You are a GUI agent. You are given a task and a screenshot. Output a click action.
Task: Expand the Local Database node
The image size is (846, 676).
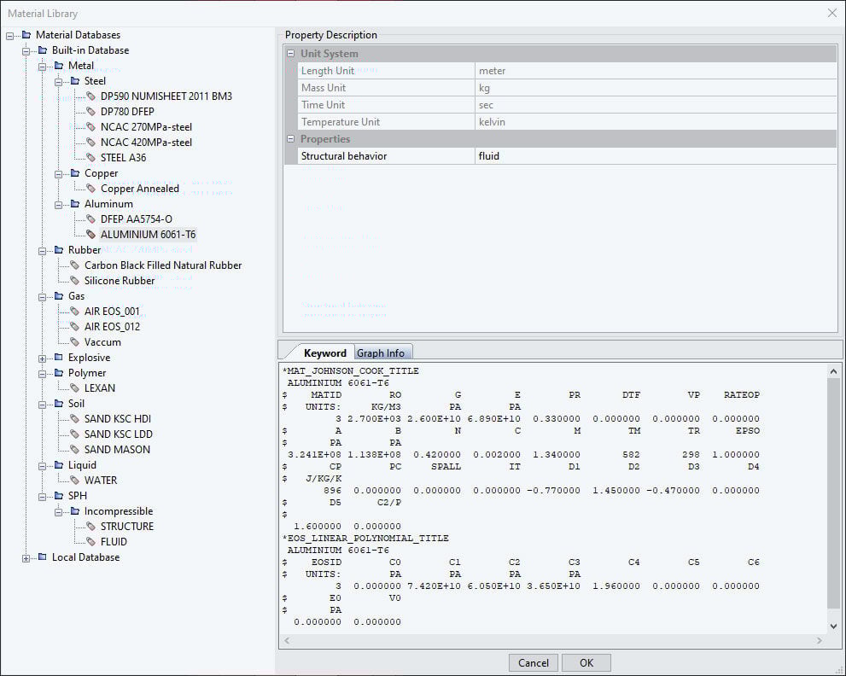click(x=27, y=557)
